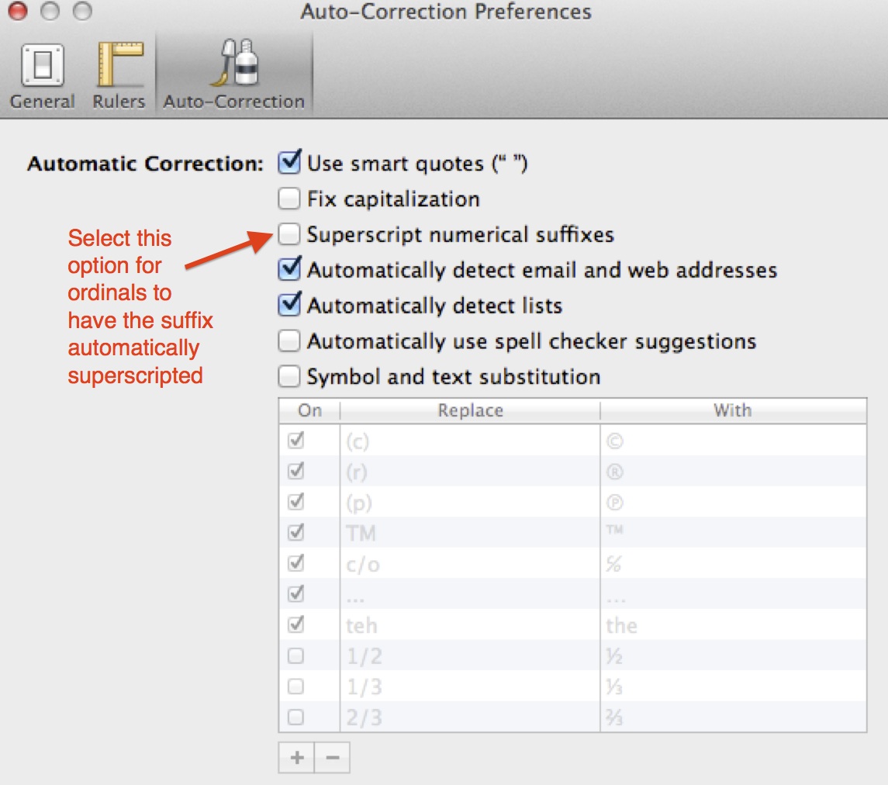Click the red close window button
This screenshot has height=785, width=888.
17,12
